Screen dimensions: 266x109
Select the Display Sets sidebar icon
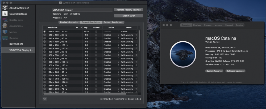(x=5, y=20)
